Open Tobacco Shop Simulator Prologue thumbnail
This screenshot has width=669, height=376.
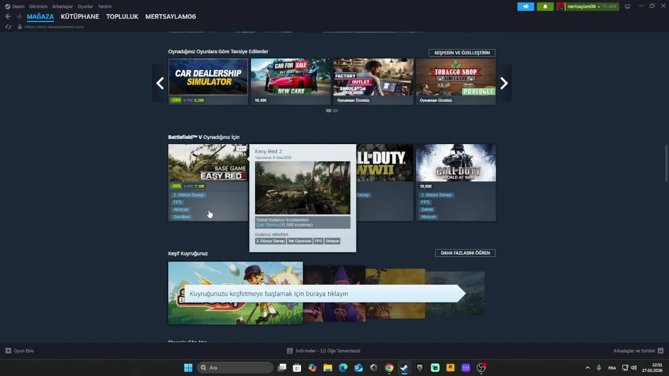[x=456, y=77]
